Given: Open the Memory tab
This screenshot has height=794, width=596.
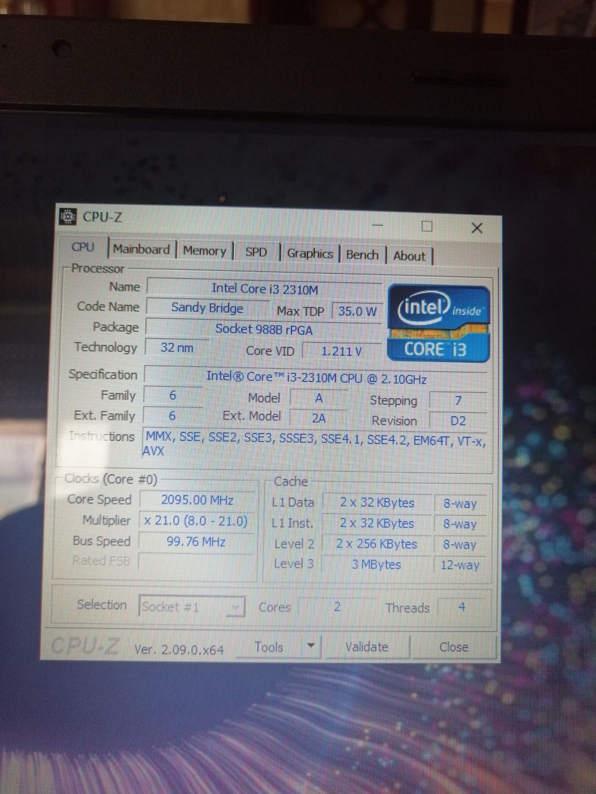Looking at the screenshot, I should click(204, 251).
